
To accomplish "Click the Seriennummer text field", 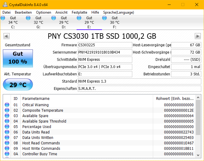I will coord(105,52).
